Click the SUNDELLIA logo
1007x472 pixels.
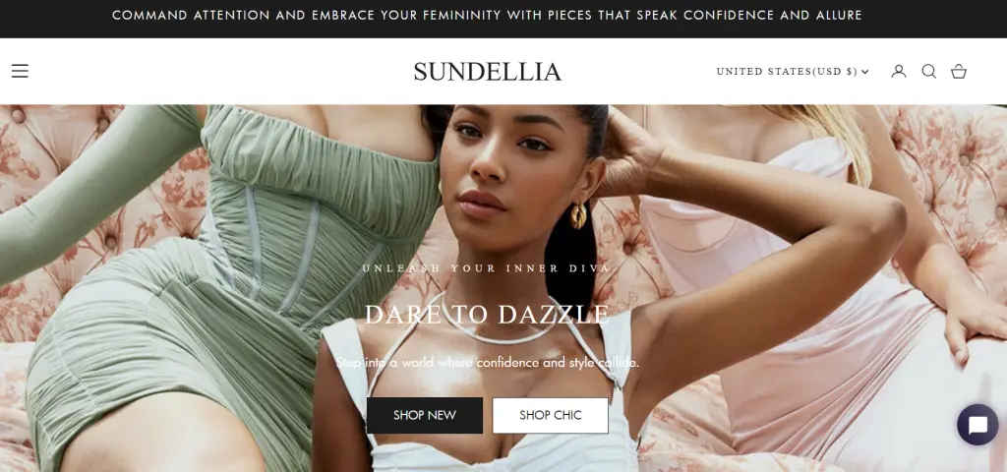tap(488, 71)
